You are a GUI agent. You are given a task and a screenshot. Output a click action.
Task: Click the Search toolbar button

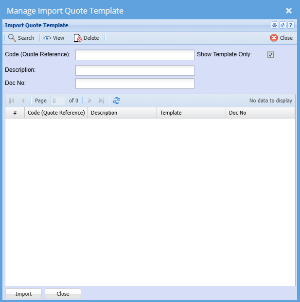[21, 38]
